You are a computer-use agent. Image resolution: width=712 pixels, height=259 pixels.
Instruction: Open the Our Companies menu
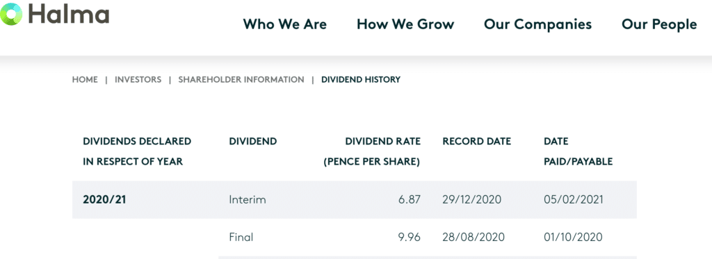(537, 24)
